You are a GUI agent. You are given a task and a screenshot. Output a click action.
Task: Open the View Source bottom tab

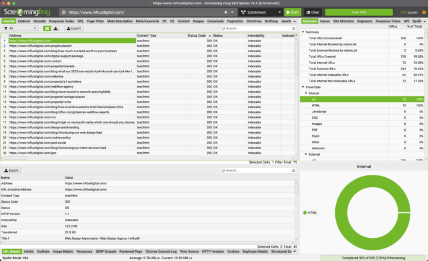pos(189,251)
